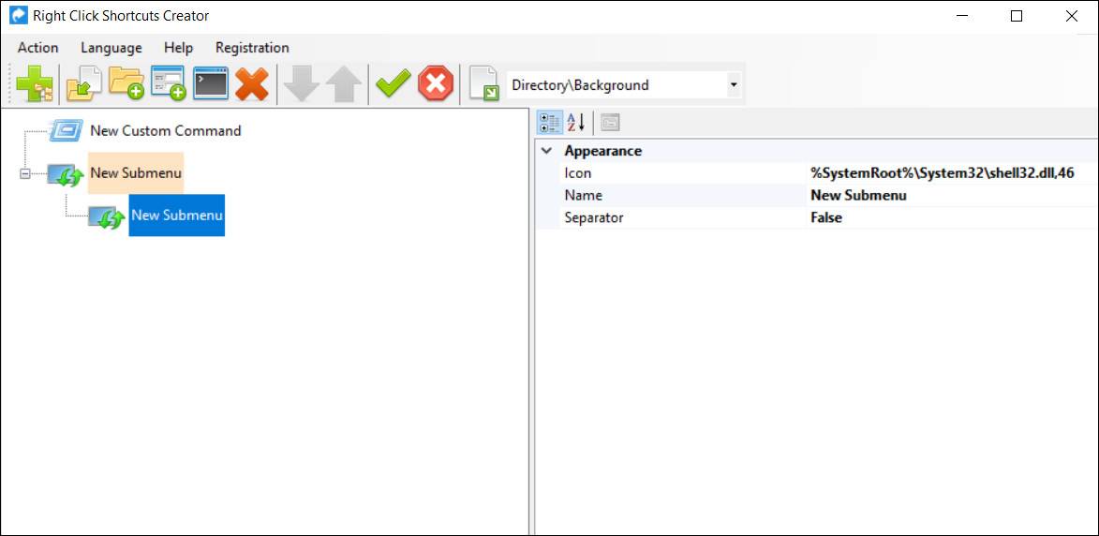This screenshot has height=536, width=1099.
Task: Close the Right Click Shortcuts Creator window
Action: [x=1071, y=16]
